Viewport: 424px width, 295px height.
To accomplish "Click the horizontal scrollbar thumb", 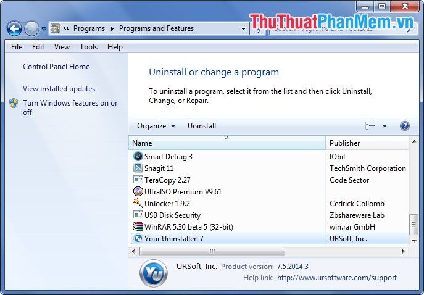I will coord(212,251).
